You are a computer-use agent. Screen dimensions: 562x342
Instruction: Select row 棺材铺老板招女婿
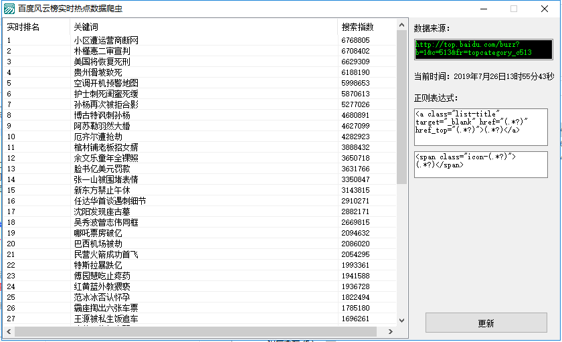coord(199,147)
